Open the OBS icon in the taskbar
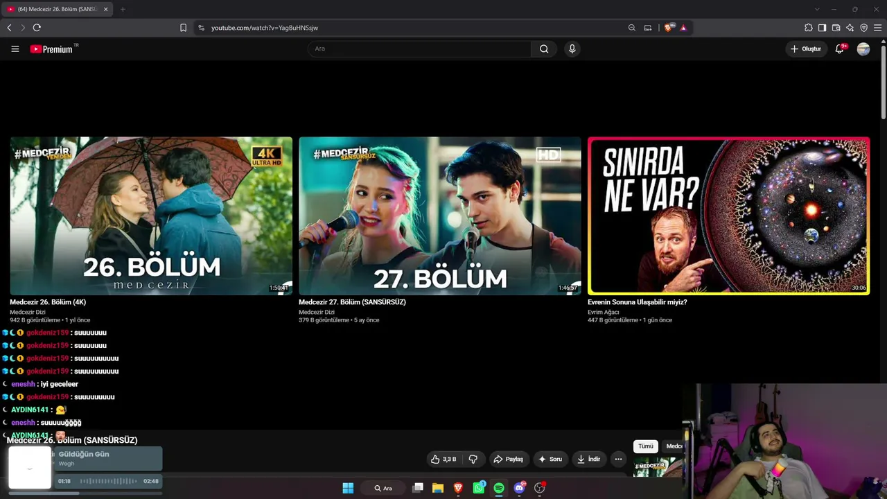Screen dimensions: 887x499 (x=540, y=488)
